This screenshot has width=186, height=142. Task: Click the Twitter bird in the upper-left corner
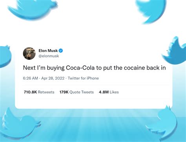click(33, 9)
